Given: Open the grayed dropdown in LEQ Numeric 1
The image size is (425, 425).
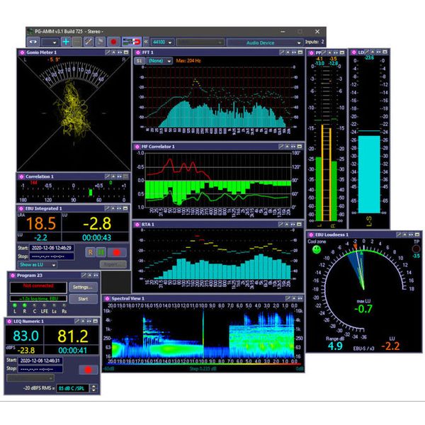Looking at the screenshot, I should tap(30, 378).
